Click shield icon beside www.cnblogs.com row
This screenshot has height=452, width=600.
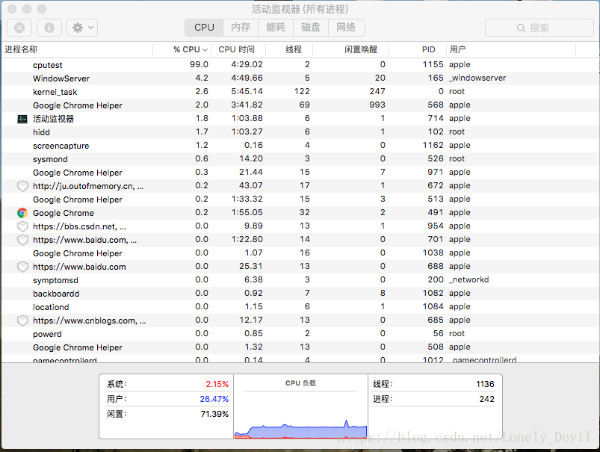(x=22, y=321)
